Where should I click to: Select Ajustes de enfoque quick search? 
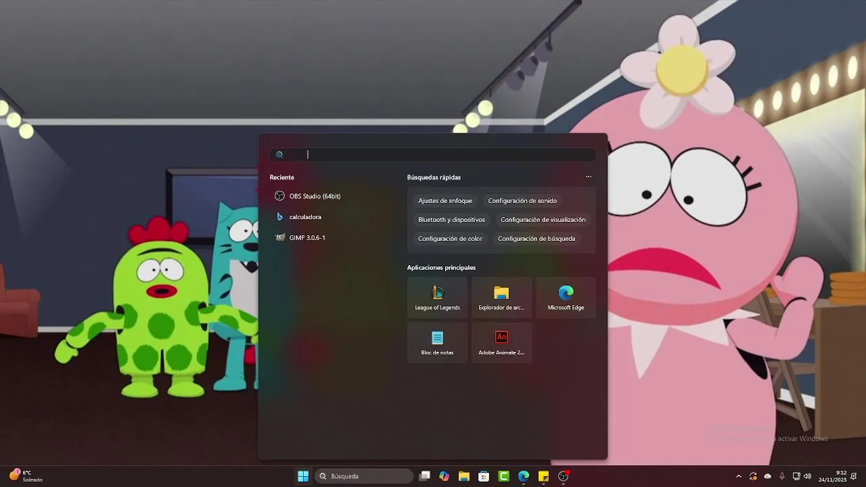pos(445,201)
